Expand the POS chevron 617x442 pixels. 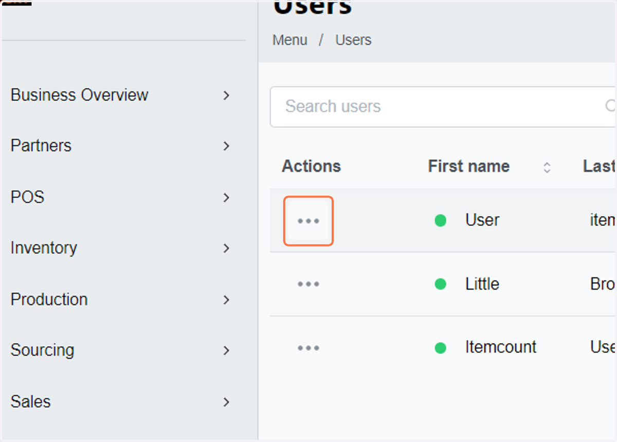point(226,198)
